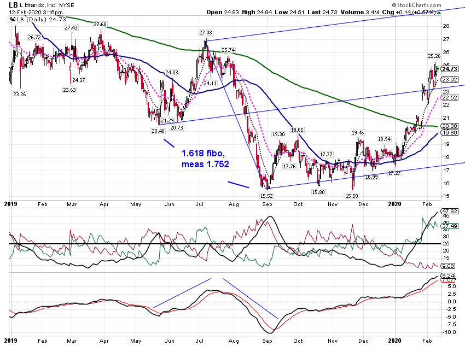Click the 20.48 low price label
This screenshot has width=465, height=346.
(158, 131)
